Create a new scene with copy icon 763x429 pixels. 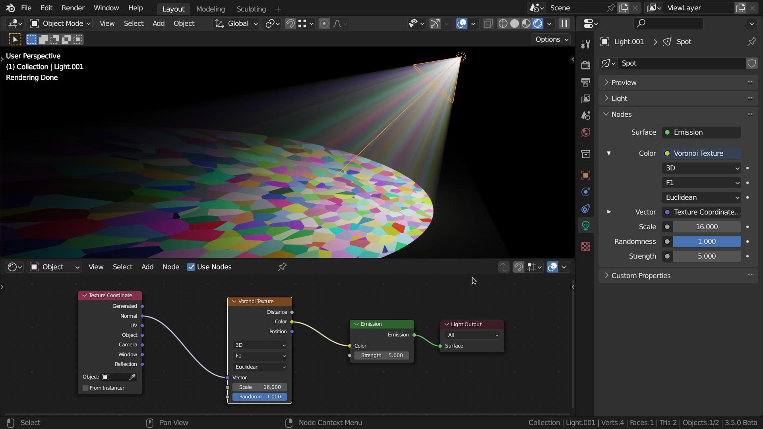(623, 8)
